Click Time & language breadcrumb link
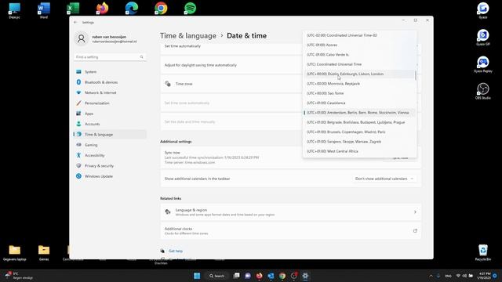This screenshot has width=502, height=282. click(x=188, y=36)
